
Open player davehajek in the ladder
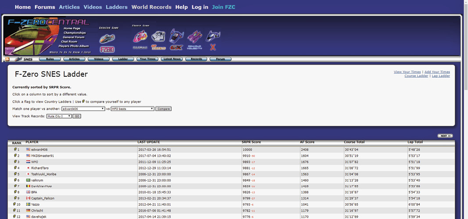39,217
